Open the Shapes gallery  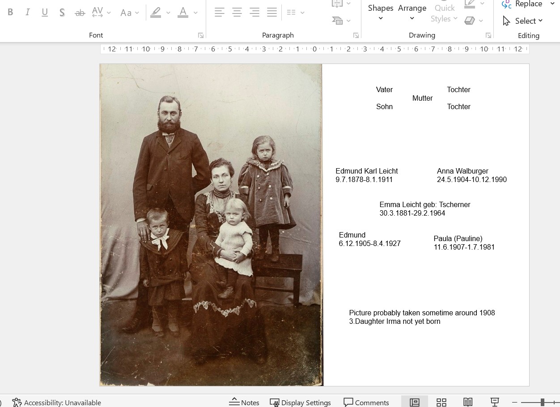pyautogui.click(x=381, y=13)
